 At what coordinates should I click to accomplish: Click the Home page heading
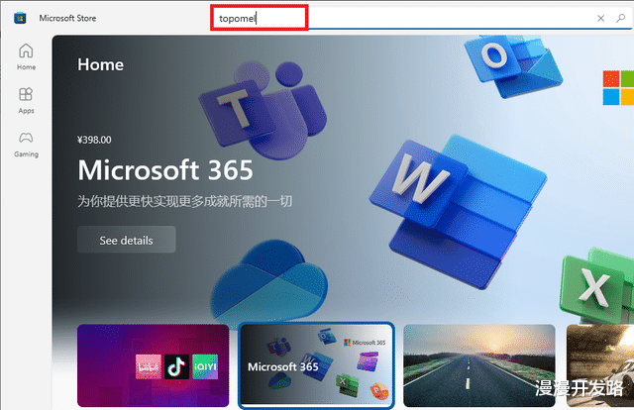(101, 64)
